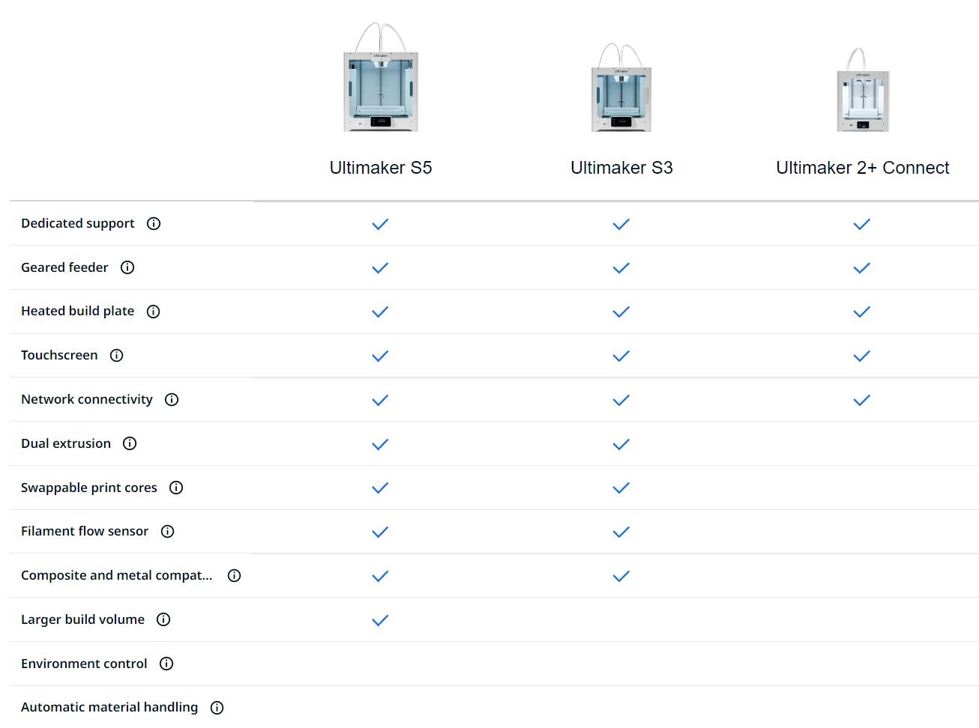Open the Filament flow sensor info icon
The width and height of the screenshot is (979, 728).
[x=167, y=531]
